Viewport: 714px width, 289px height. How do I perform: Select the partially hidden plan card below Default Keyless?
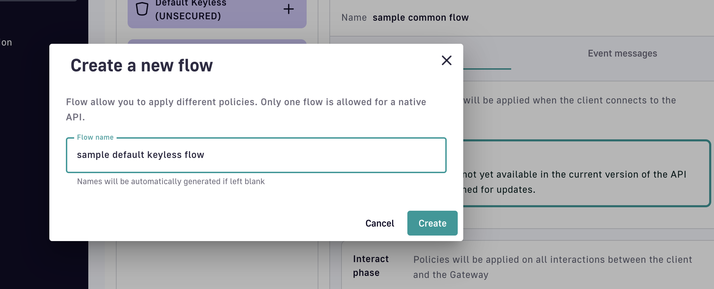click(217, 42)
